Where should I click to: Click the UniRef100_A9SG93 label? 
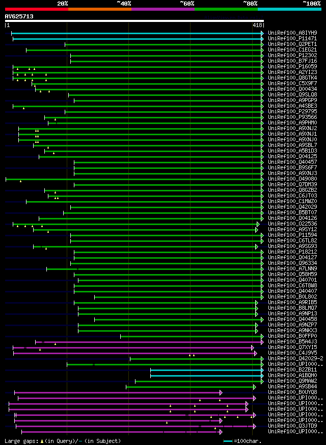(x=292, y=246)
